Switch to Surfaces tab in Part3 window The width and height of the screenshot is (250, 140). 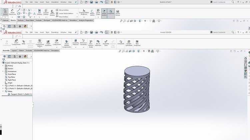click(21, 20)
